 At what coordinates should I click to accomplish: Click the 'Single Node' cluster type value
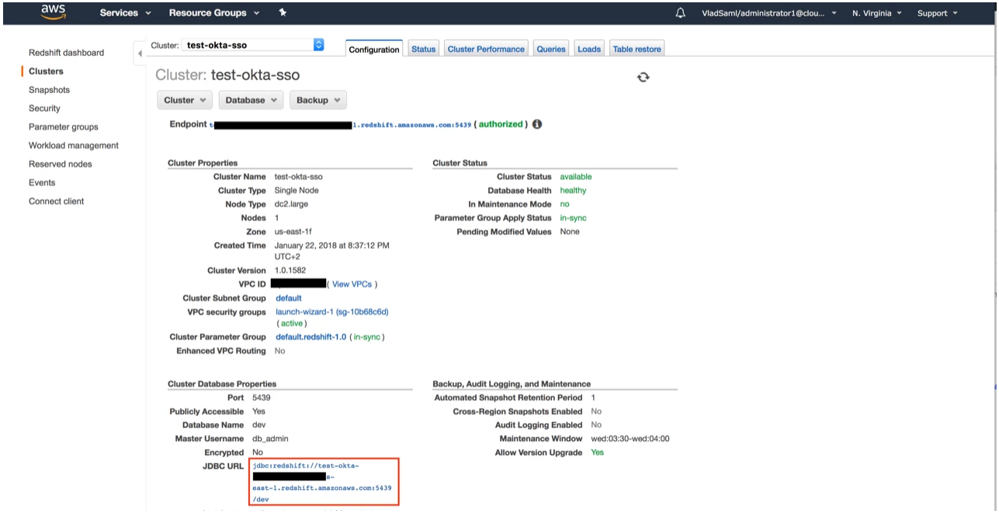[297, 191]
